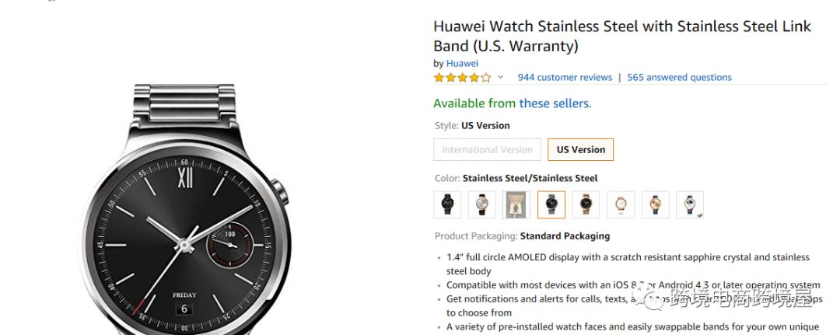Expand the star rating breakdown arrow
This screenshot has height=335, width=840.
(x=500, y=77)
